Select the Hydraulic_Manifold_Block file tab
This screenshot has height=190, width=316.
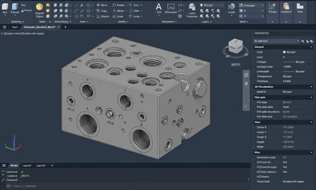tap(39, 27)
